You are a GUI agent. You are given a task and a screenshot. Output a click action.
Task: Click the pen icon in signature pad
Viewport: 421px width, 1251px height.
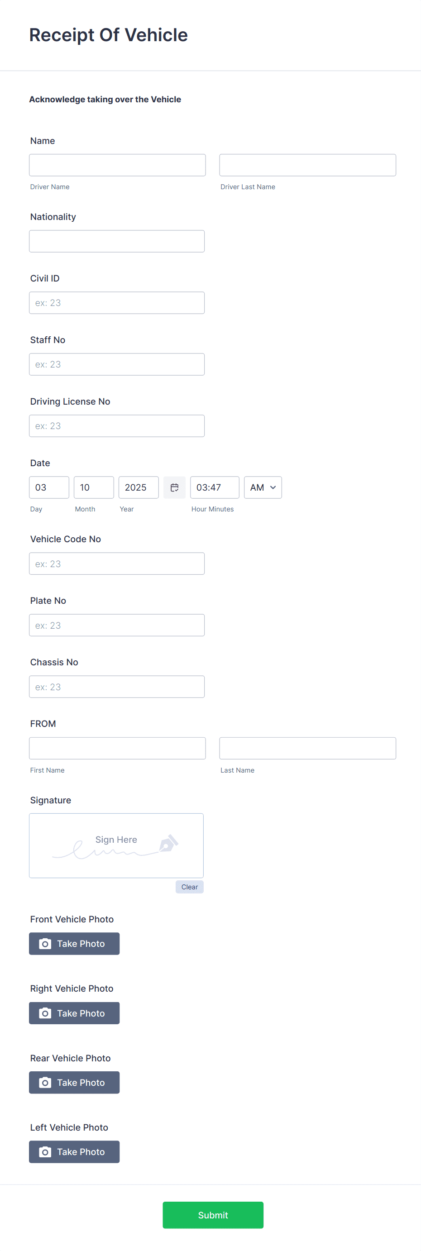(x=168, y=844)
